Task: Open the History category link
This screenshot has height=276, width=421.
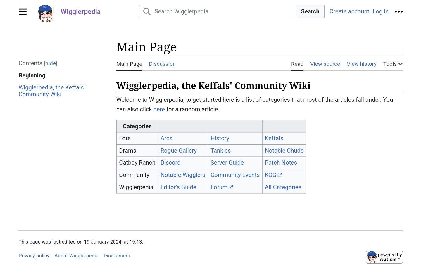Action: (220, 138)
